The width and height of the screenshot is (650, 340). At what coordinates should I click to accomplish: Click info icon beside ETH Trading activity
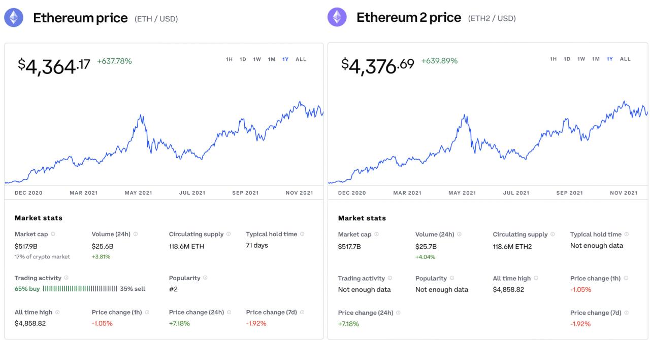[67, 278]
